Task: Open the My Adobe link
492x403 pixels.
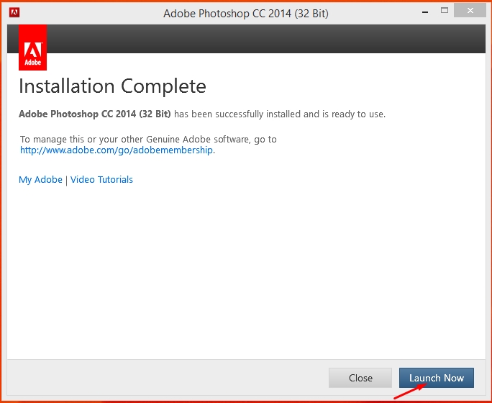Action: pos(40,179)
